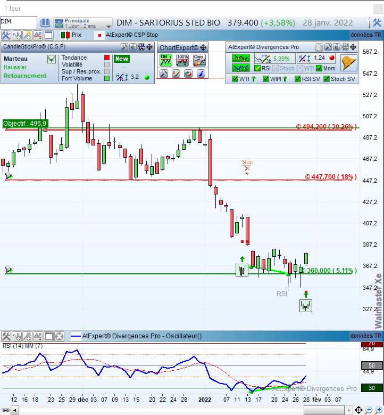Viewport: 384px width, 415px height.
Task: Open the AP icon in price chart toolbar
Action: 38,35
